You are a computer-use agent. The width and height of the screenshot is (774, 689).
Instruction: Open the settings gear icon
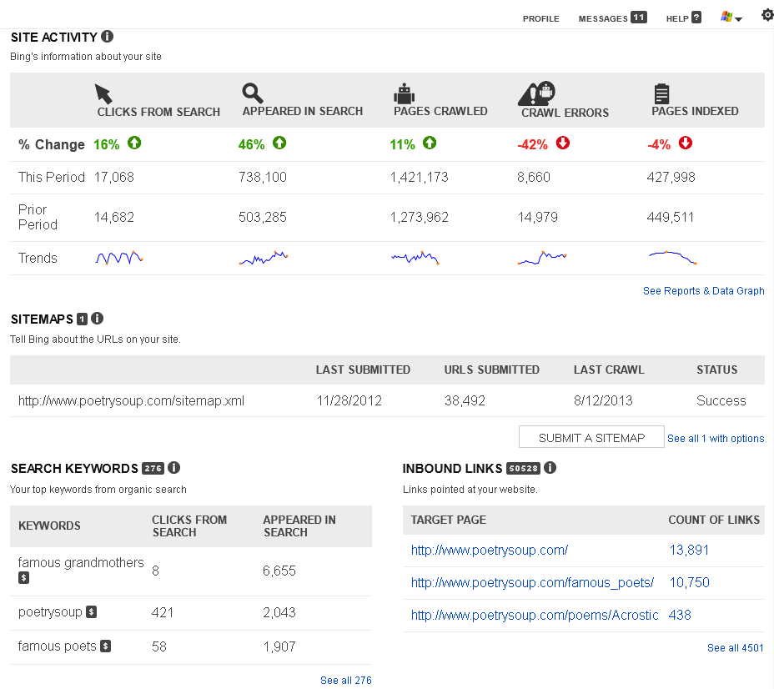[767, 15]
